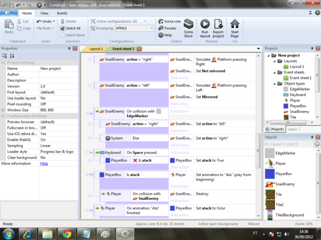The height and width of the screenshot is (240, 321).
Task: Open the application file menu button
Action: (8, 13)
